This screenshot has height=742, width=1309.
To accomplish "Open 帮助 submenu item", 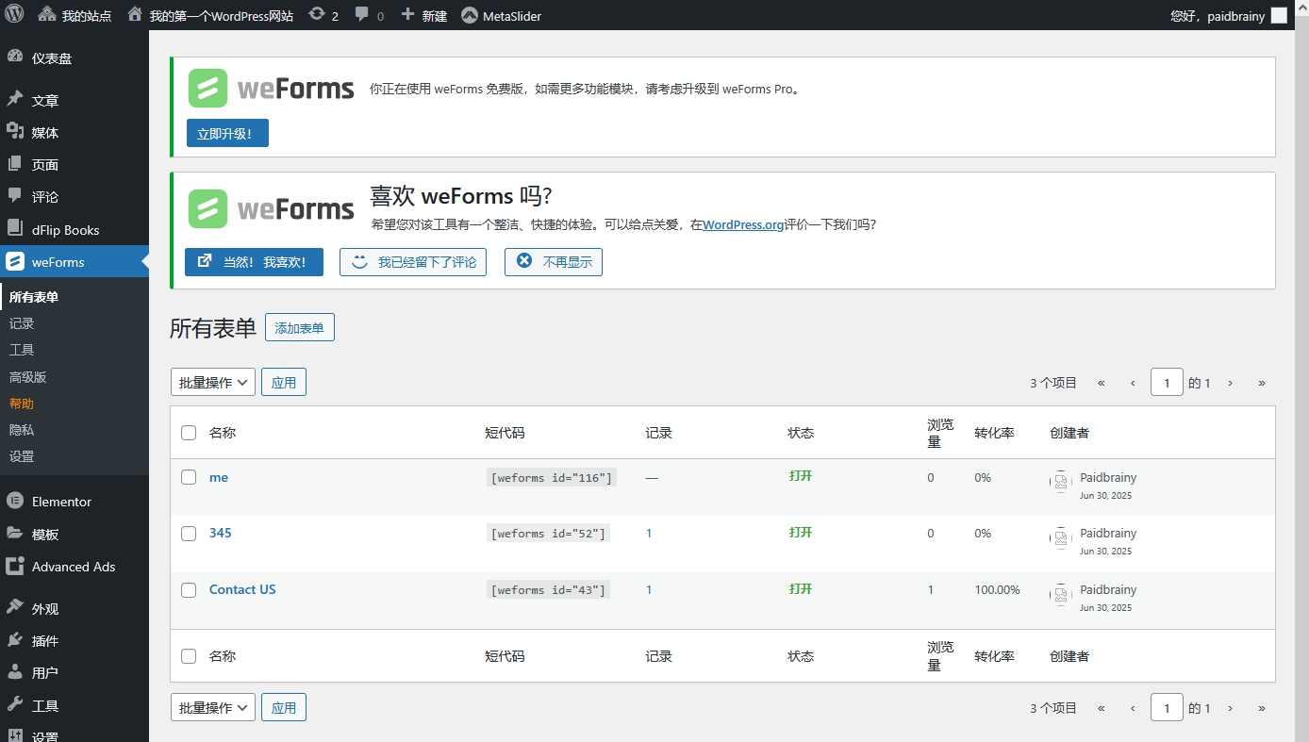I will pos(22,403).
